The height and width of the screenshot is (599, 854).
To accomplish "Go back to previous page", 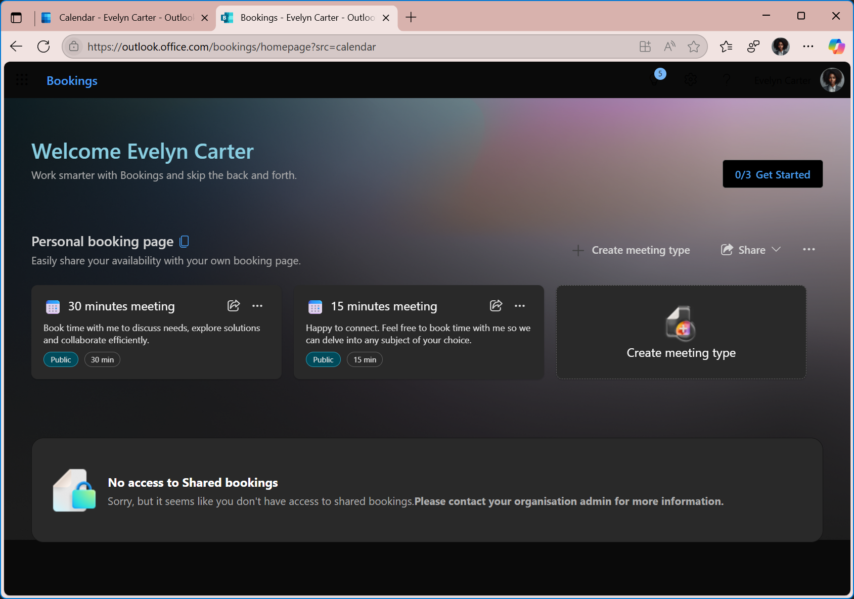I will coord(16,47).
